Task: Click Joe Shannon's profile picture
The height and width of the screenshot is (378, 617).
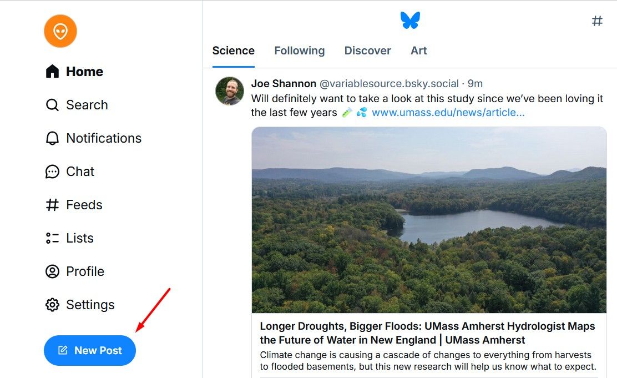Action: pos(230,91)
